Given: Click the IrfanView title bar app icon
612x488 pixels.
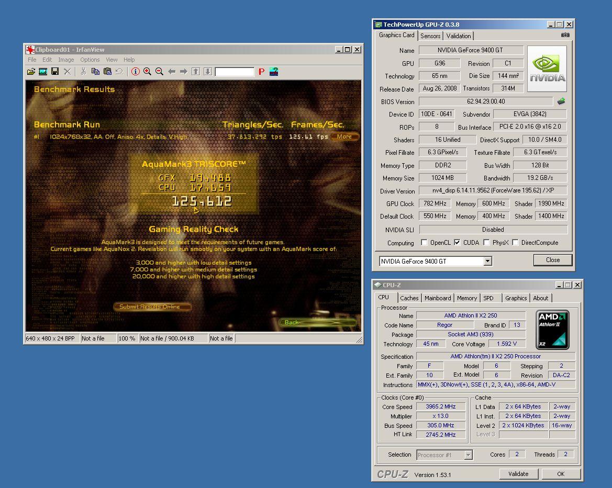Looking at the screenshot, I should click(x=30, y=50).
